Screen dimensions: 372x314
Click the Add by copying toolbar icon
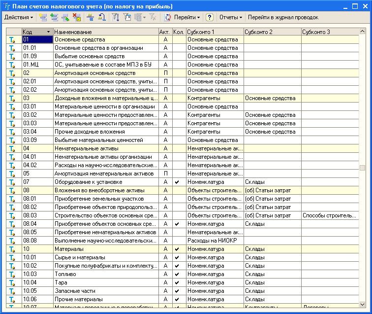tap(54, 17)
